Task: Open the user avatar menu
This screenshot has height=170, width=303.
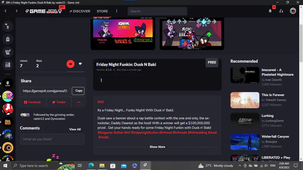Action: tap(293, 11)
